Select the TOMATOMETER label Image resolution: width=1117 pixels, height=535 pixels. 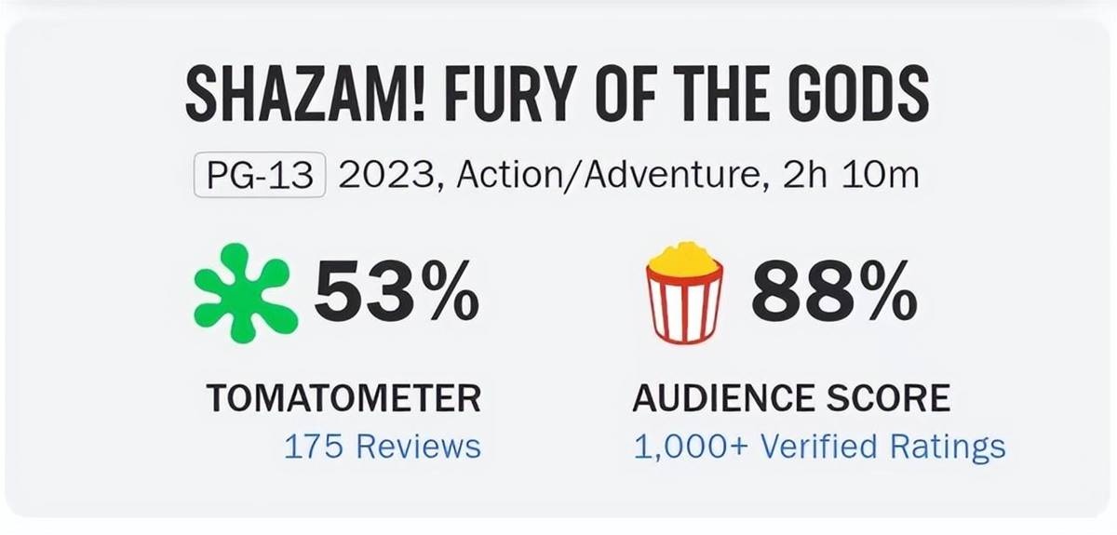[344, 398]
